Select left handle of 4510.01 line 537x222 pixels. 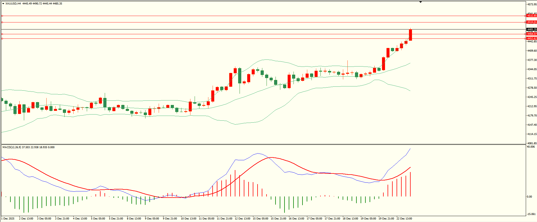2,22
